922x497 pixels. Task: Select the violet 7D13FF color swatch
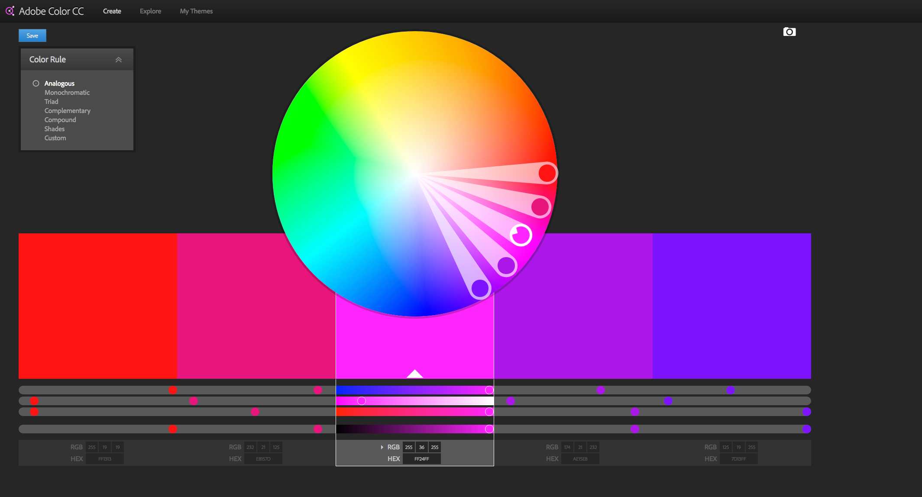pyautogui.click(x=732, y=306)
